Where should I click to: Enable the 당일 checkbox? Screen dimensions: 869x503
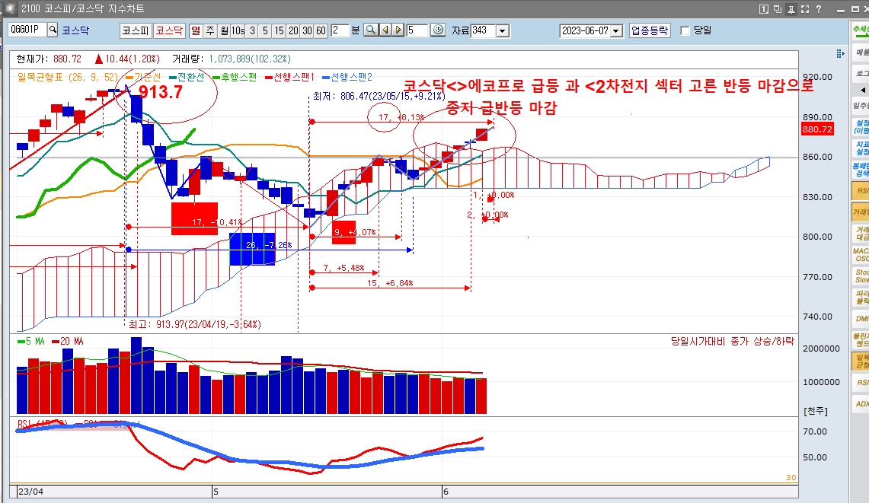[685, 30]
